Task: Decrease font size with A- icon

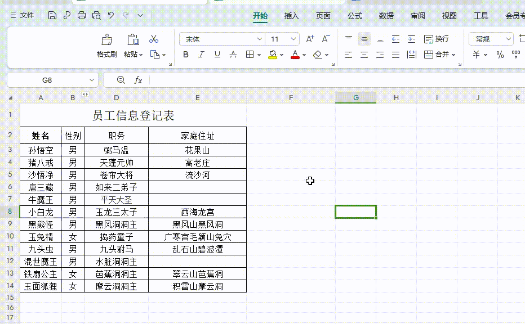Action: tap(326, 39)
